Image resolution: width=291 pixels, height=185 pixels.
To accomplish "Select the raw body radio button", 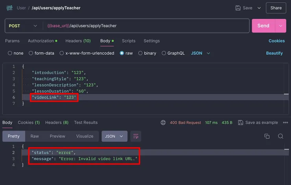I will pos(122,53).
